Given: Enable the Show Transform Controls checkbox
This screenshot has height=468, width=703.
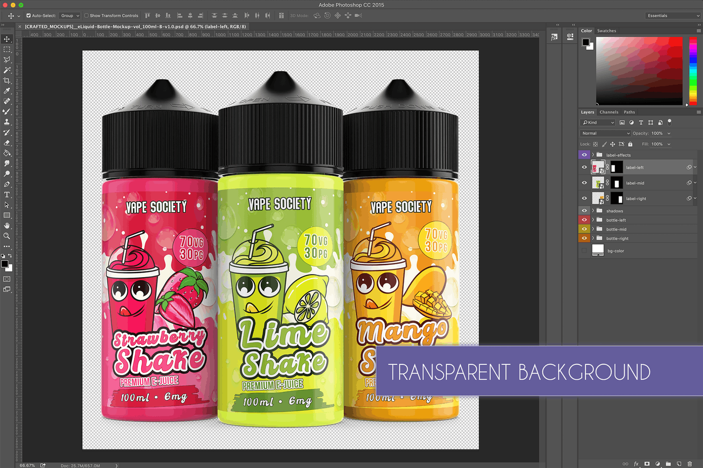Looking at the screenshot, I should click(x=87, y=15).
